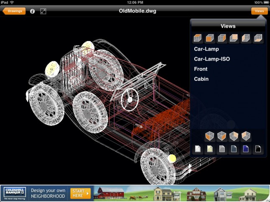Go to the Cabin named view
270x202 pixels.
(201, 79)
